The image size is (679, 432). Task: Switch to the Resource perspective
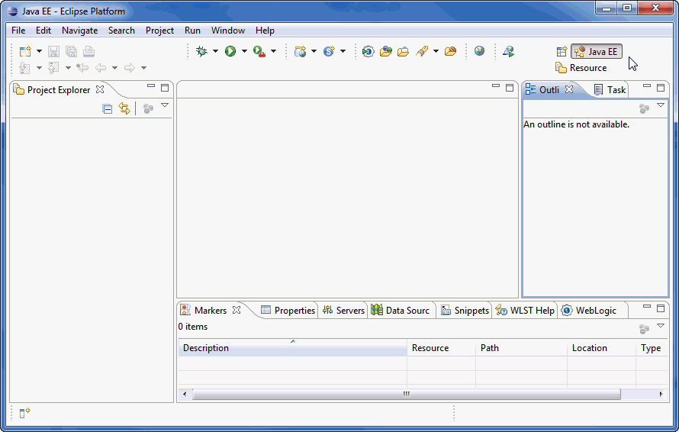(581, 68)
